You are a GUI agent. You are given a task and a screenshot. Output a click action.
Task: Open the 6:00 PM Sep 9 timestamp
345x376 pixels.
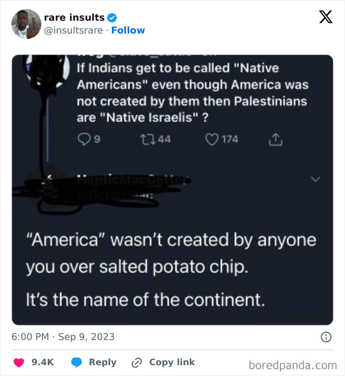63,337
